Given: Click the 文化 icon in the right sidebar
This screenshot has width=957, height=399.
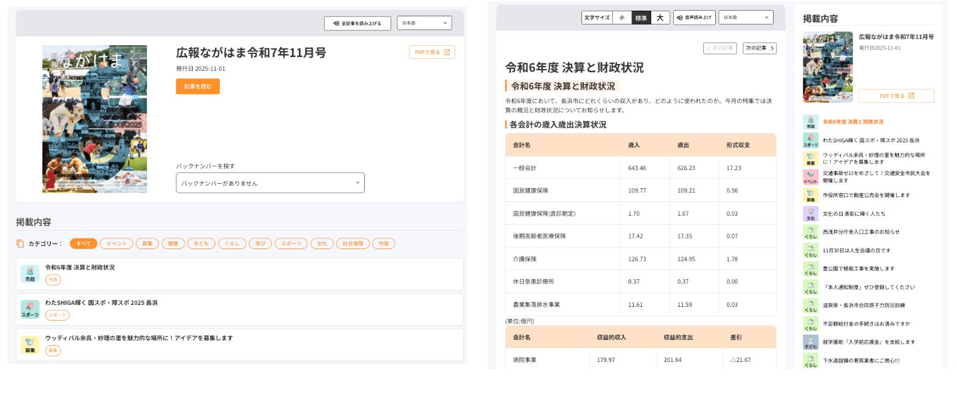Looking at the screenshot, I should (x=810, y=213).
